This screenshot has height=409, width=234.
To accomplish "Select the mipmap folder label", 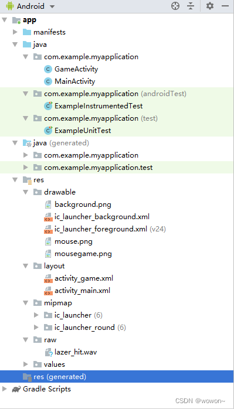I will [x=58, y=303].
